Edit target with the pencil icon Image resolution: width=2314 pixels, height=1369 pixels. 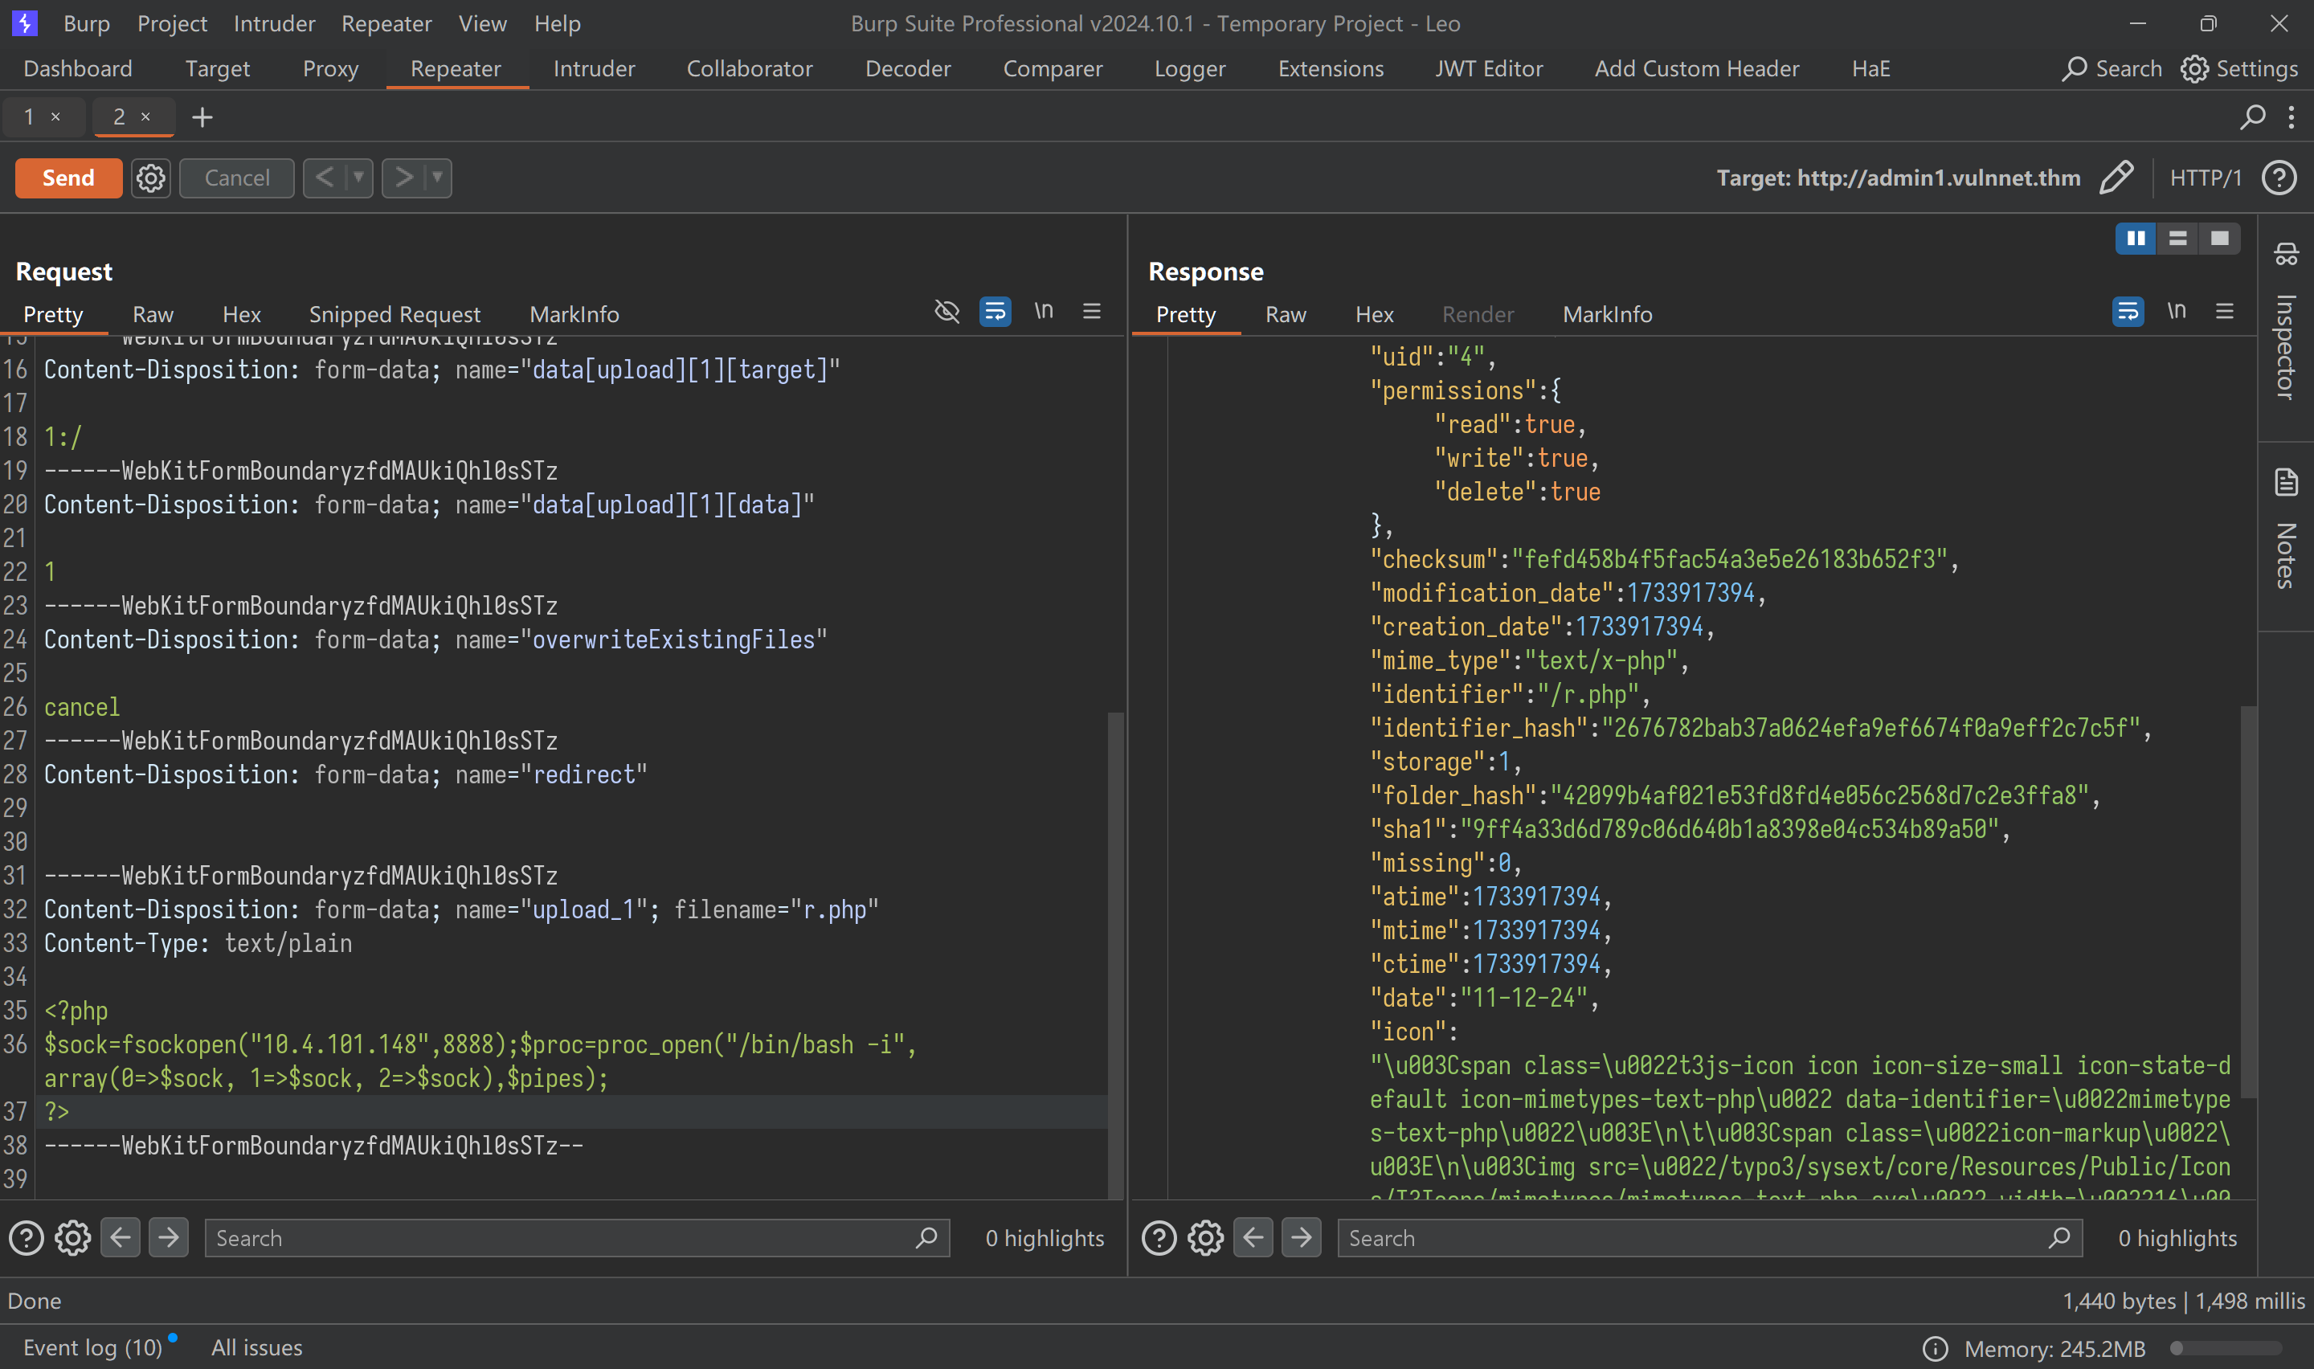click(x=2116, y=178)
